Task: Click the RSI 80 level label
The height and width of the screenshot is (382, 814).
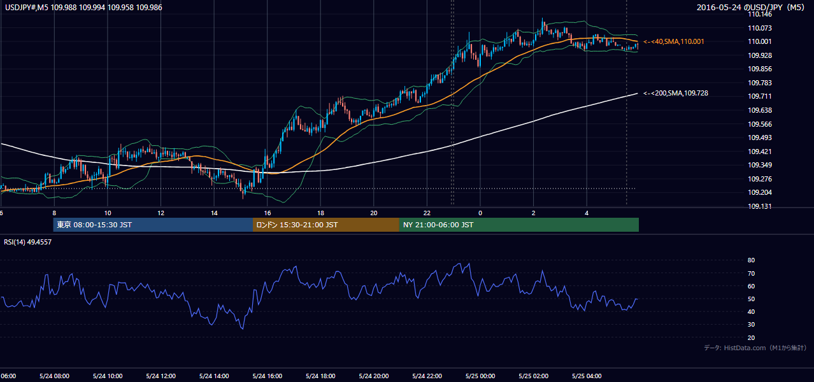Action: [751, 260]
